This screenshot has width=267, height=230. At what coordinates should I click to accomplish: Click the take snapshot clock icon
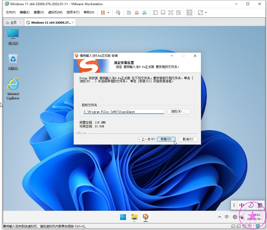[129, 13]
